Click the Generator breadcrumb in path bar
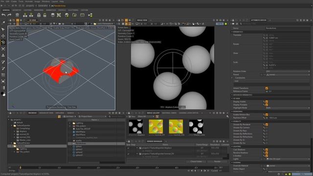This screenshot has width=313, height=176. [x=43, y=6]
